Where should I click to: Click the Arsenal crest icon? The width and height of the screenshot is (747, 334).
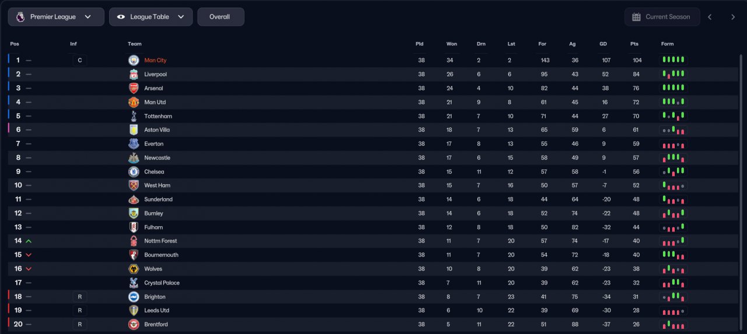tap(134, 88)
